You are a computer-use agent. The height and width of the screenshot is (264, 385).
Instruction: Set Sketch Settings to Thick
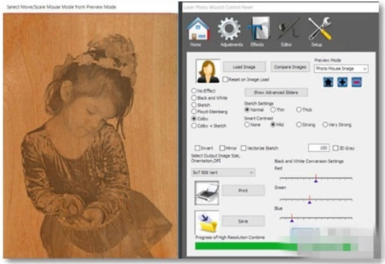coord(299,110)
